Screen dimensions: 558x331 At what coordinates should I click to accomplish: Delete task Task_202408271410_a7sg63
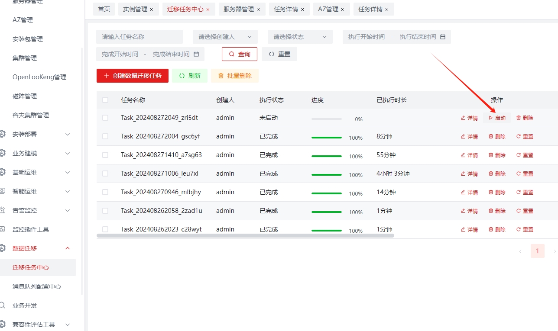(x=497, y=155)
